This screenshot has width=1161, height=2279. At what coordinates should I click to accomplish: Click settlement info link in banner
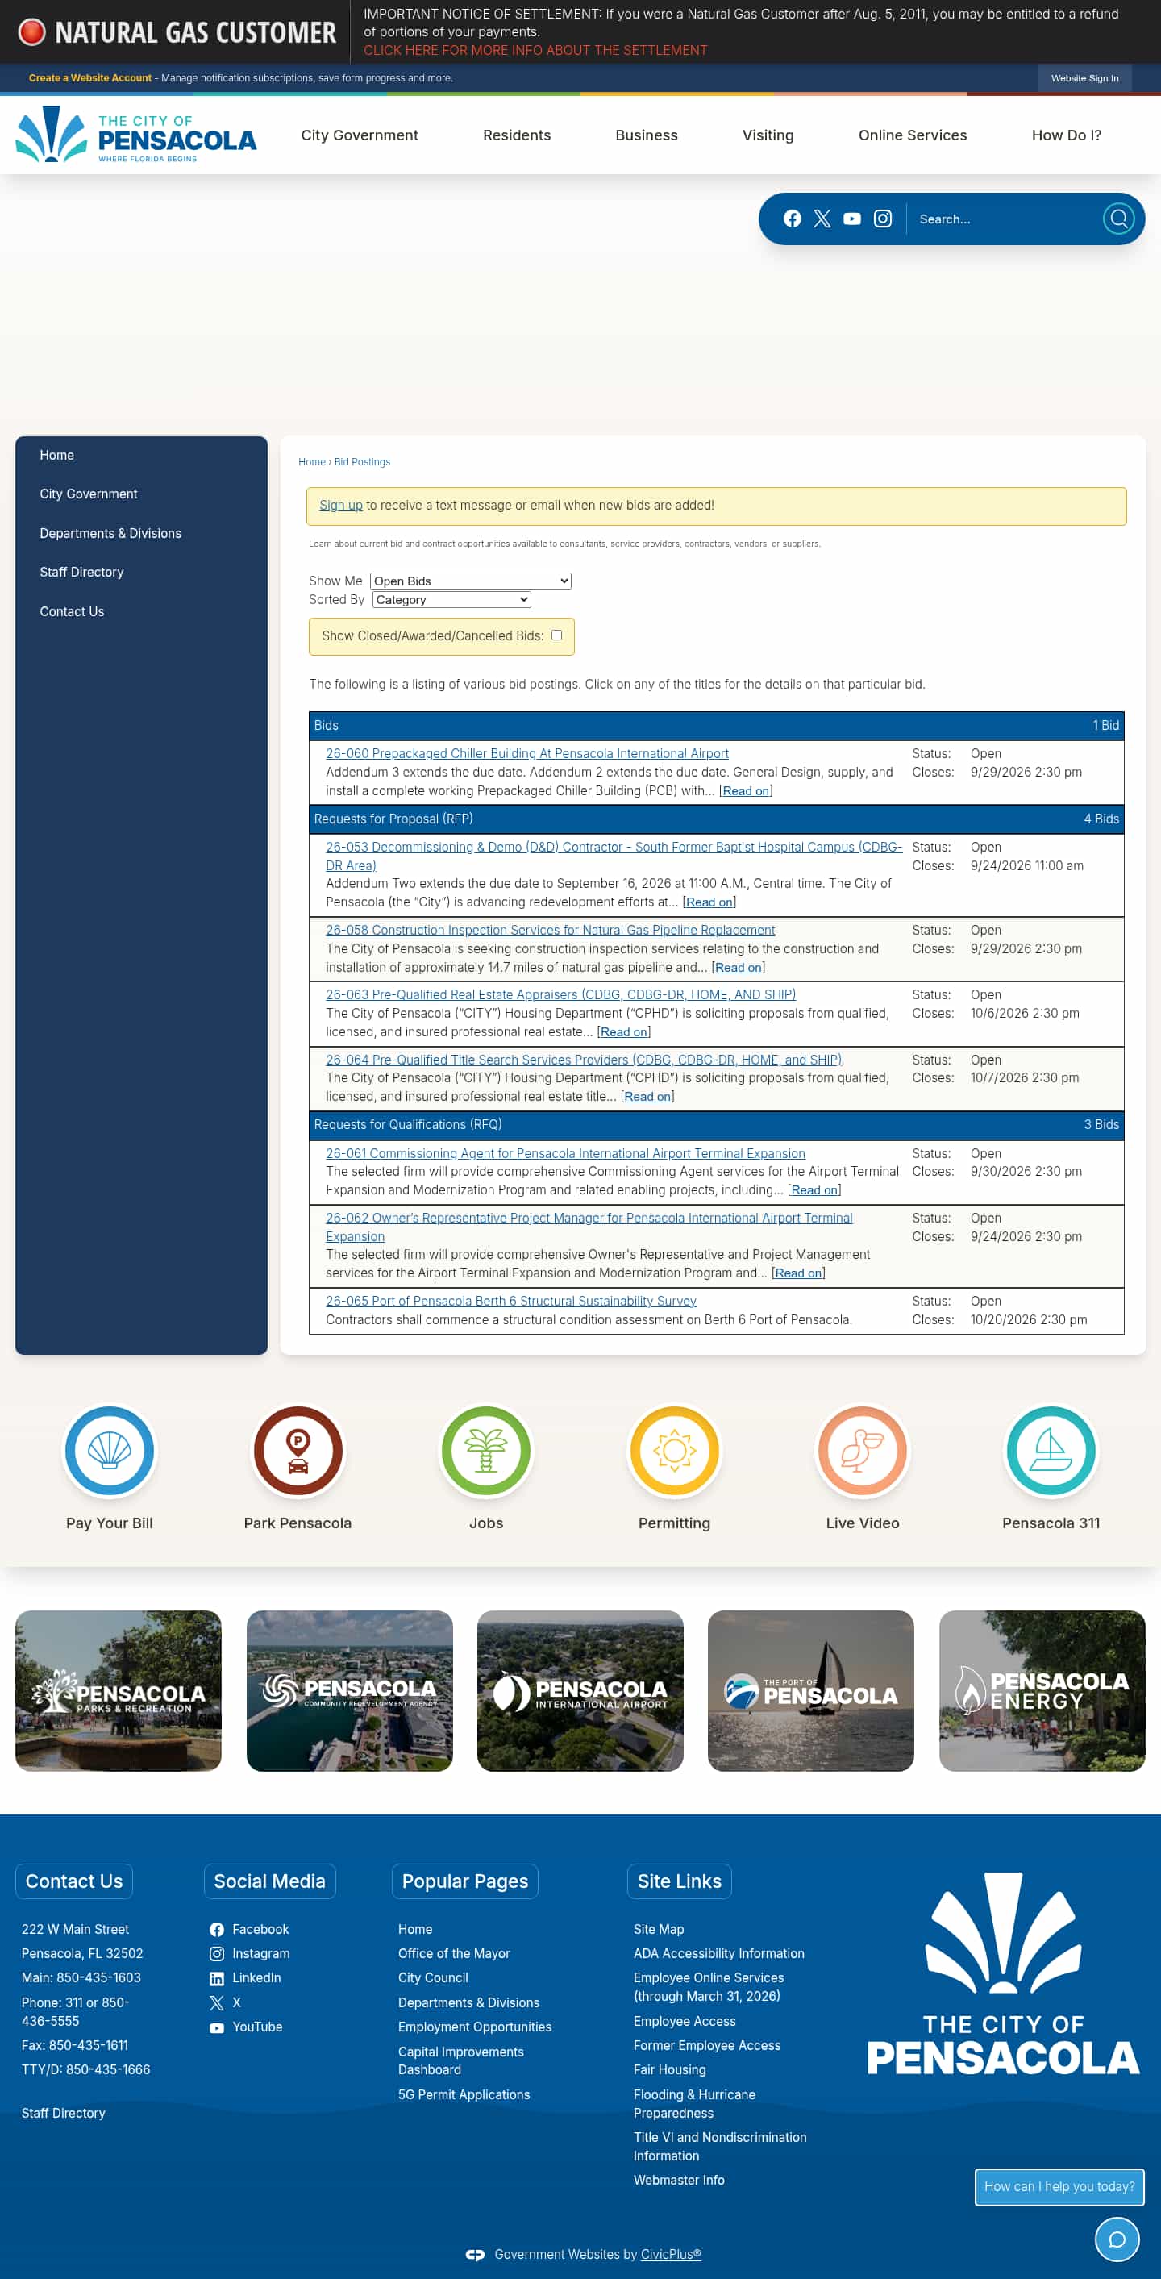[x=535, y=51]
